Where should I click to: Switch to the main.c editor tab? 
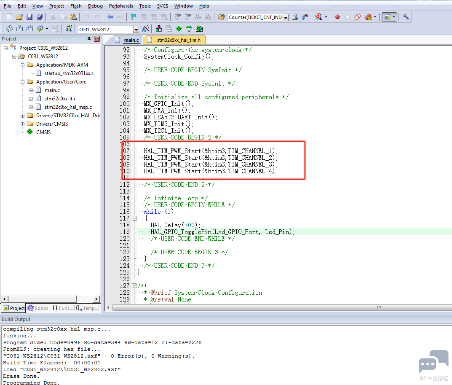(127, 40)
